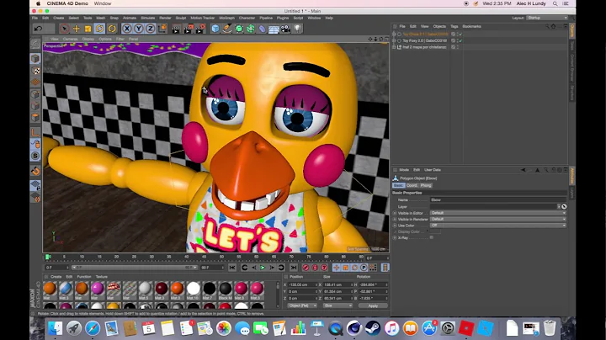Open the Object (Rel) coordinate dropdown

[x=302, y=305]
